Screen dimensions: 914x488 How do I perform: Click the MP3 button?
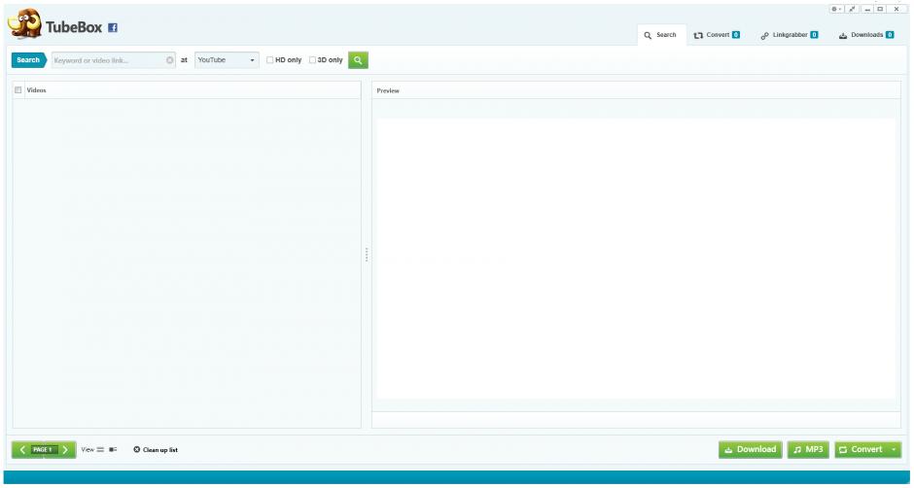click(808, 450)
